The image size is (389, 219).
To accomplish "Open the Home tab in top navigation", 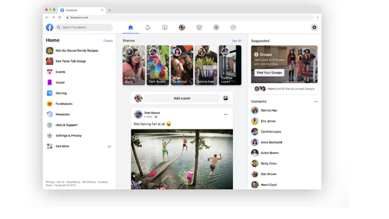I will [x=130, y=28].
